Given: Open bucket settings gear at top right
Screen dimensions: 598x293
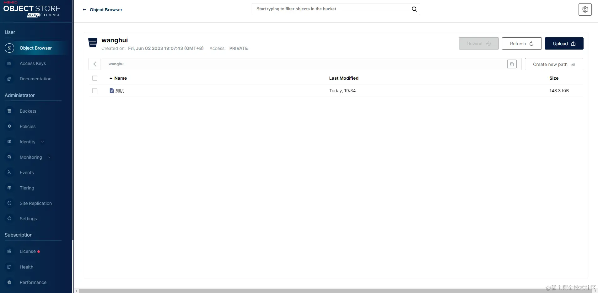Looking at the screenshot, I should pyautogui.click(x=585, y=9).
